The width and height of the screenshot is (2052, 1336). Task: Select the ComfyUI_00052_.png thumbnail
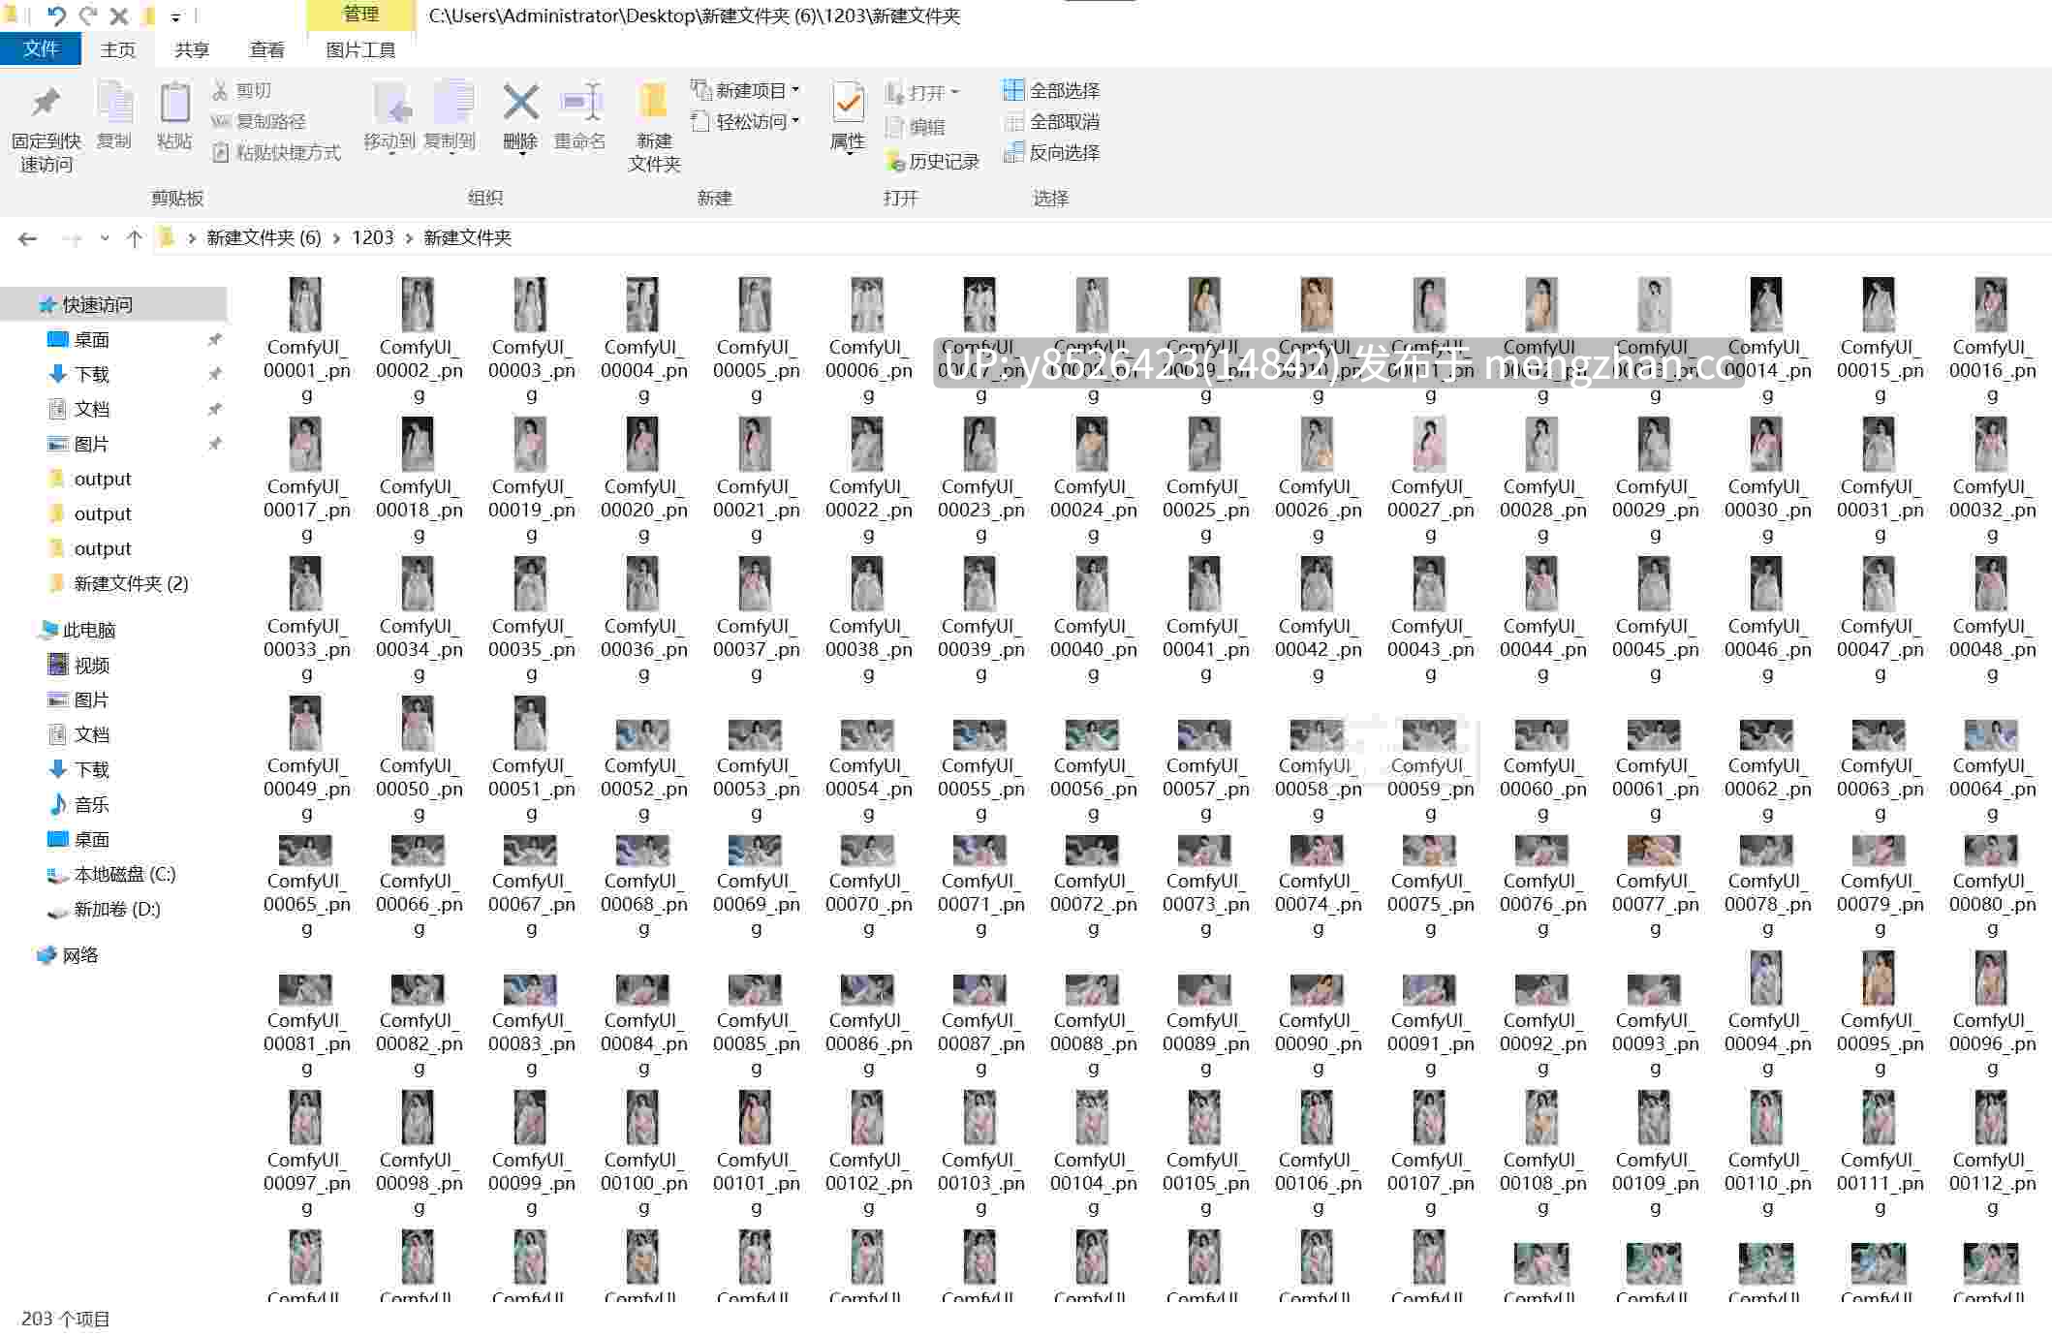pyautogui.click(x=643, y=770)
